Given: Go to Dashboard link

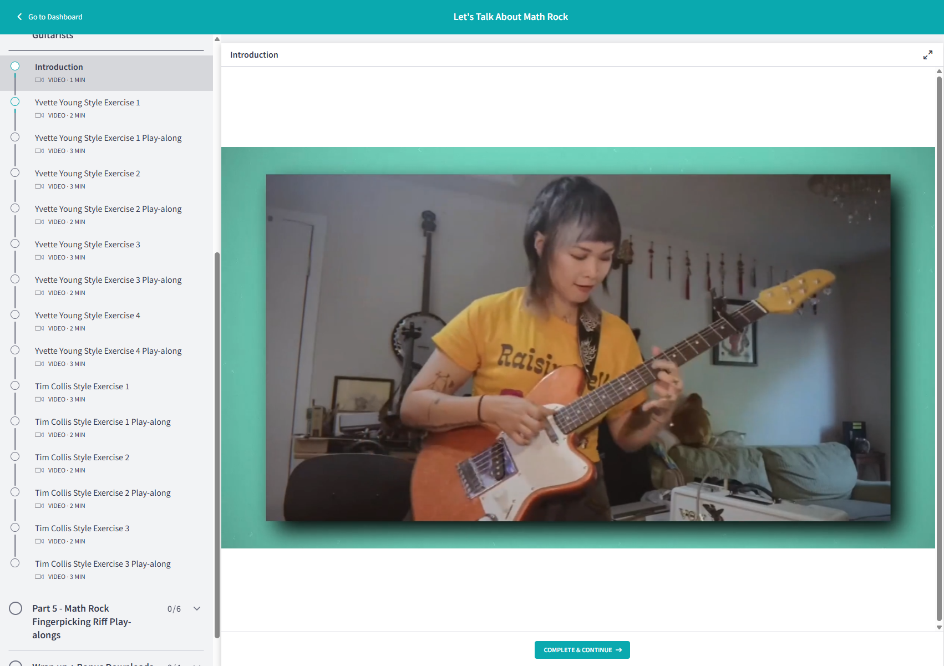Looking at the screenshot, I should coord(55,17).
